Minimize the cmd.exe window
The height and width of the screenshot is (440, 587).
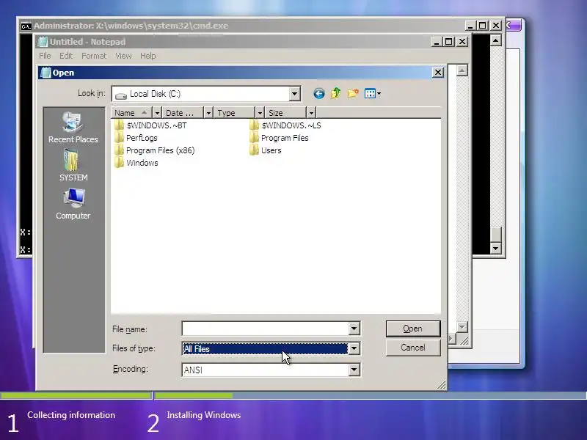pyautogui.click(x=470, y=26)
